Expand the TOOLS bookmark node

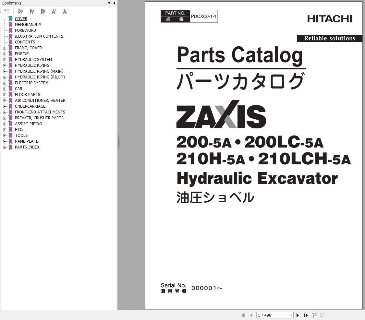click(x=5, y=136)
